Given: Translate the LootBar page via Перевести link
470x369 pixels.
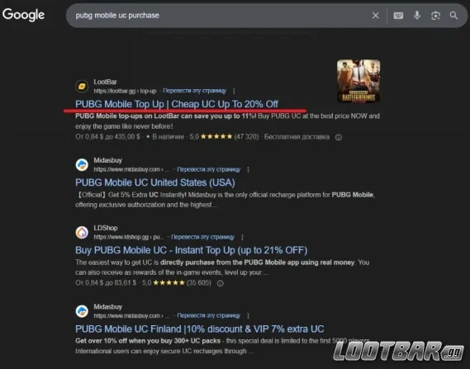Looking at the screenshot, I should [x=195, y=91].
